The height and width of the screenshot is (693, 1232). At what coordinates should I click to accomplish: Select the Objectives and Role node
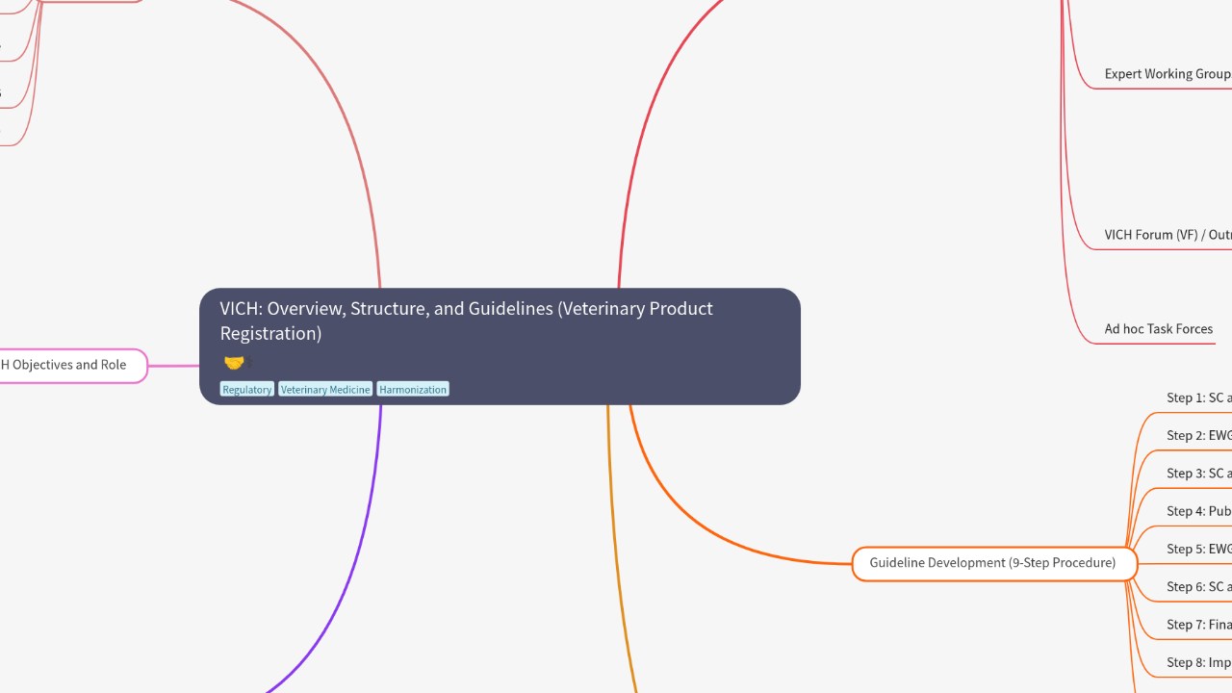[x=67, y=366]
